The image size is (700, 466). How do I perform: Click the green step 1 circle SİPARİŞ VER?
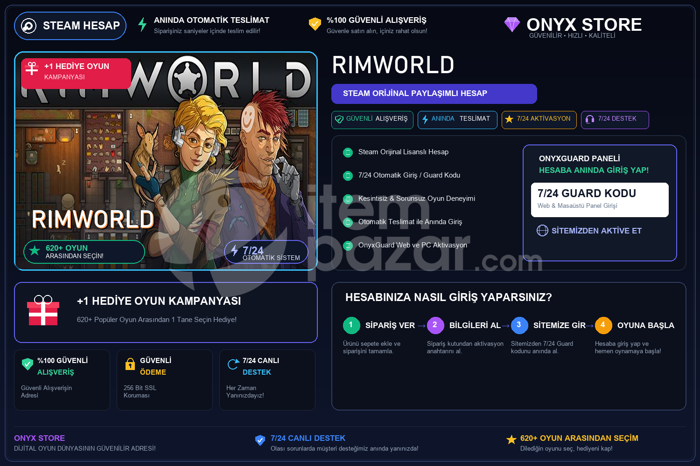click(x=351, y=325)
